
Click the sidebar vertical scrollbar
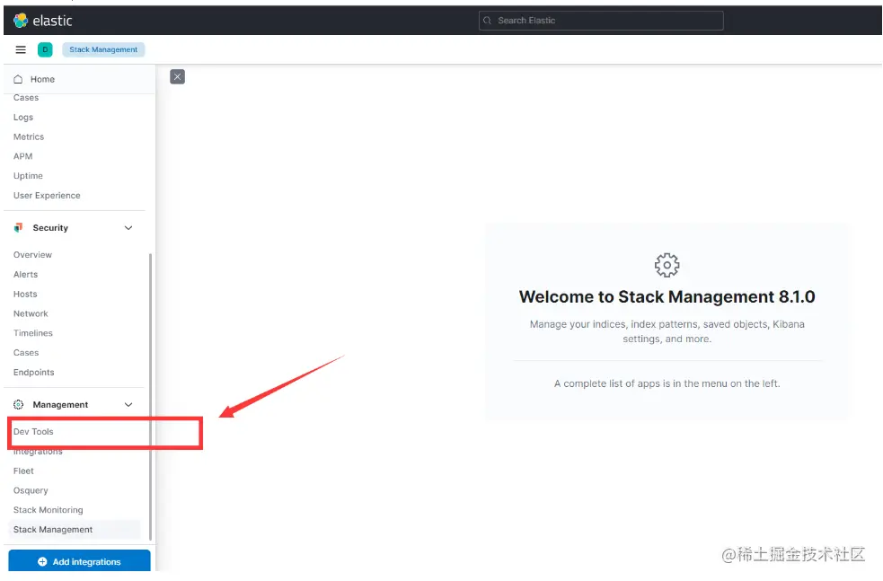(150, 396)
